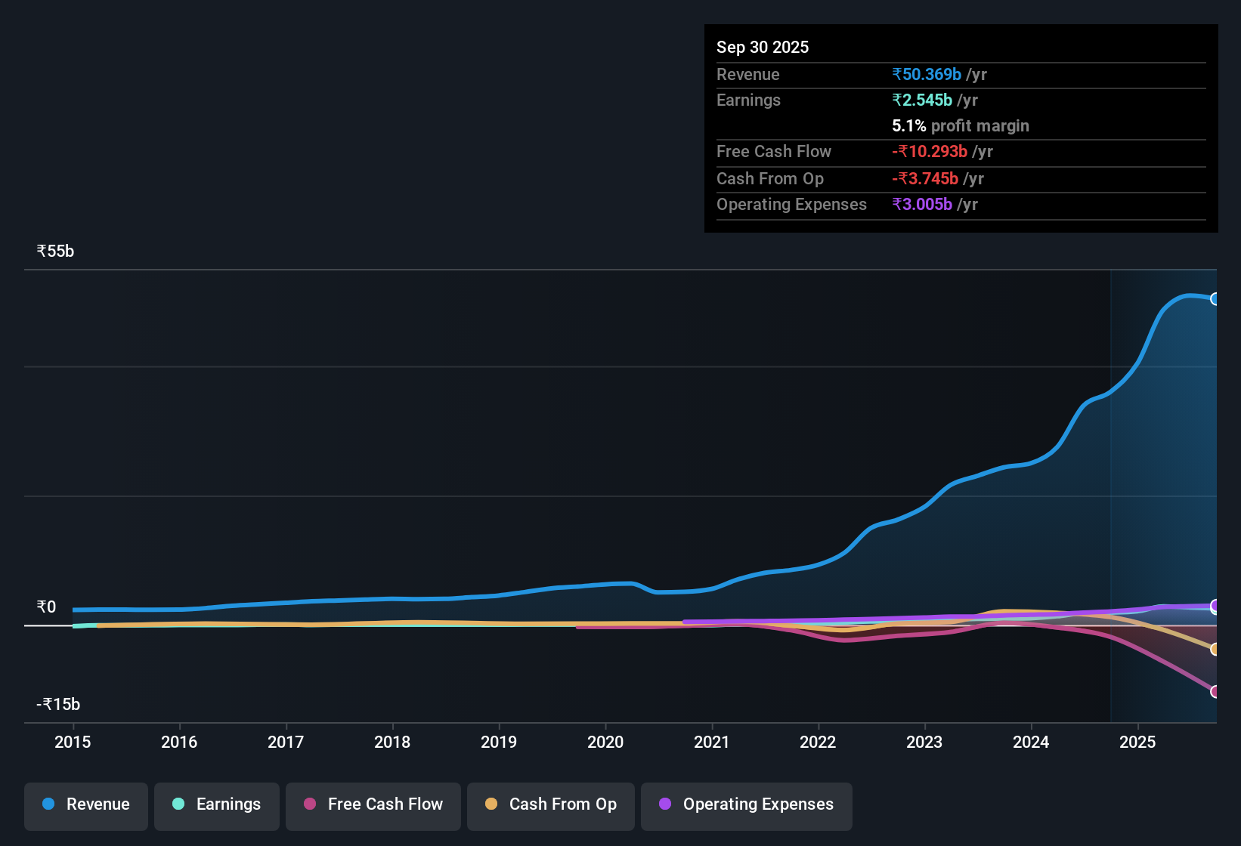Open the Free Cash Flow legend filter
Image resolution: width=1241 pixels, height=846 pixels.
(373, 804)
